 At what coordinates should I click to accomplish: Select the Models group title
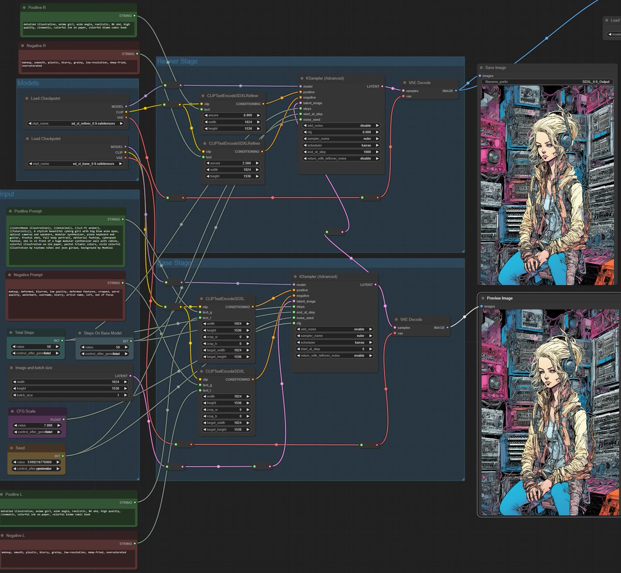point(28,83)
